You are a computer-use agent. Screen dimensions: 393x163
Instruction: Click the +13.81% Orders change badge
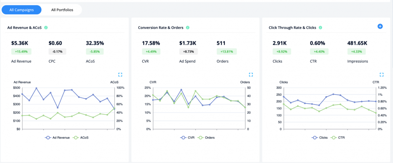click(226, 52)
